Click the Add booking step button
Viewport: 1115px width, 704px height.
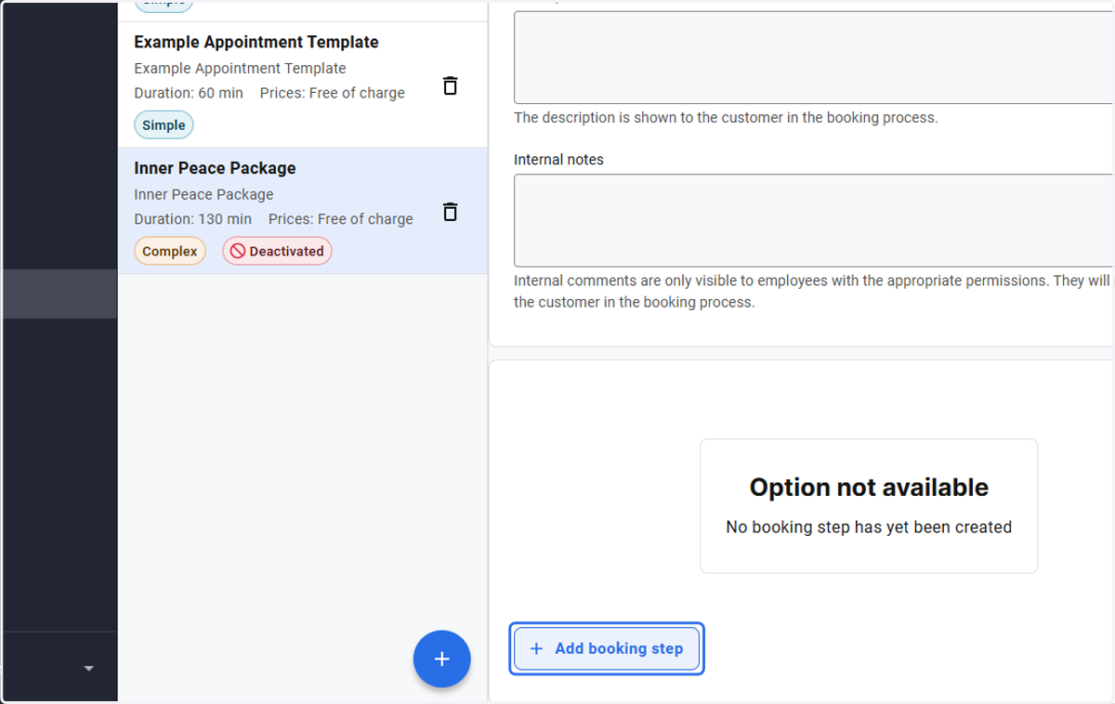(607, 648)
